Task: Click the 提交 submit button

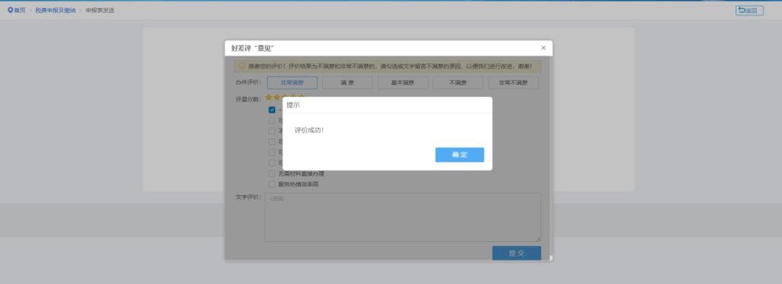Action: point(516,253)
